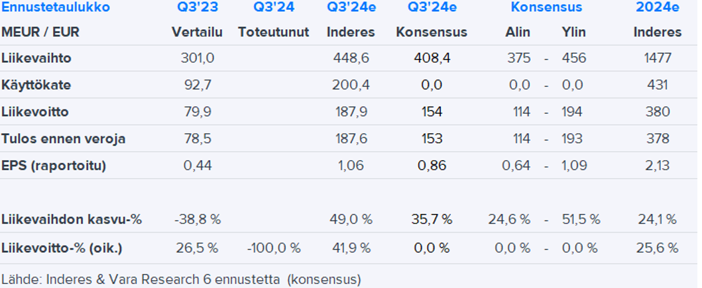
Task: Click the Toteutunut column subheader
Action: pos(273,32)
